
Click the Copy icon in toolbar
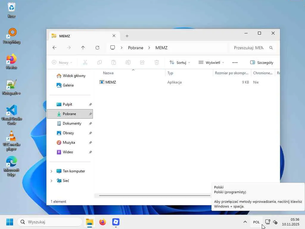pos(99,63)
